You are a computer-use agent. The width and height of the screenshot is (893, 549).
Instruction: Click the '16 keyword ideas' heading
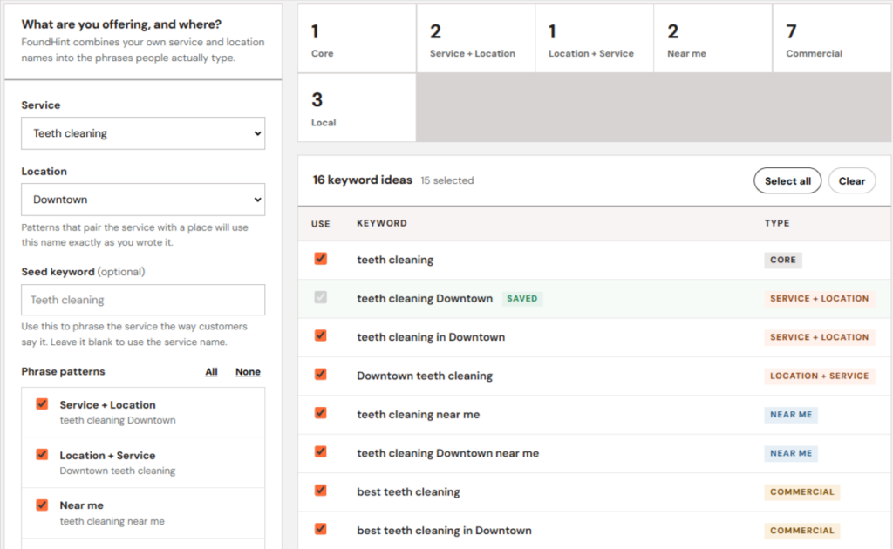tap(362, 180)
